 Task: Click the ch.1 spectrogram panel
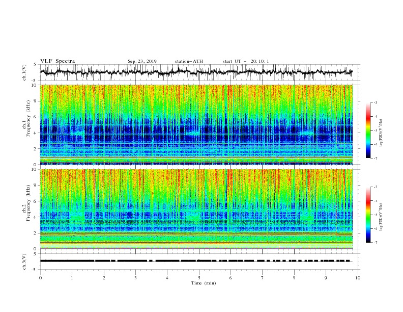click(x=196, y=124)
